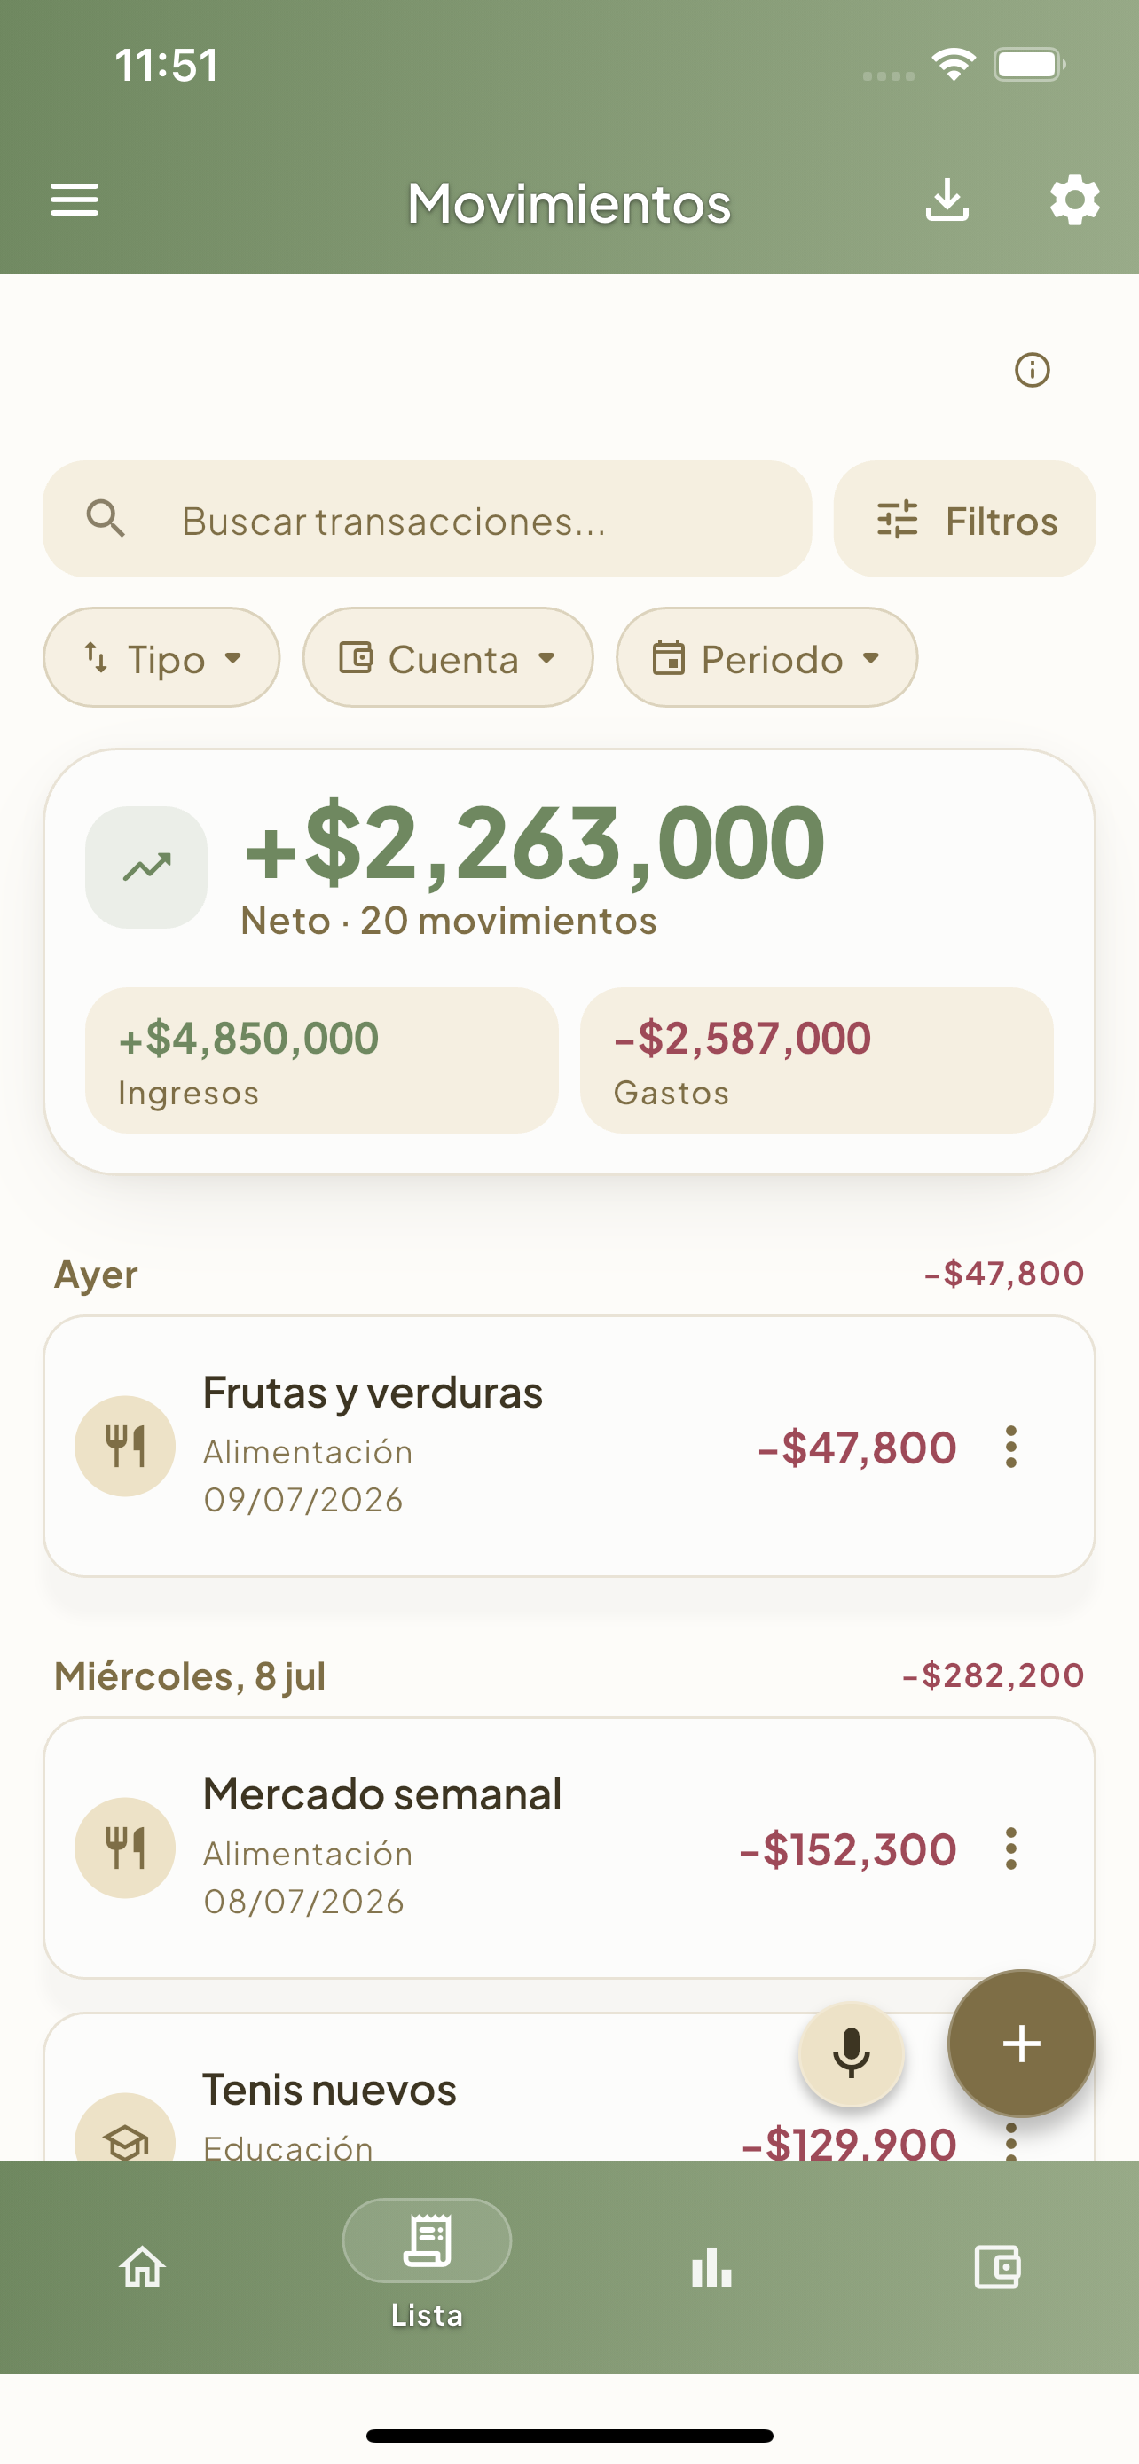1139x2464 pixels.
Task: Tap the download export icon
Action: coord(947,200)
